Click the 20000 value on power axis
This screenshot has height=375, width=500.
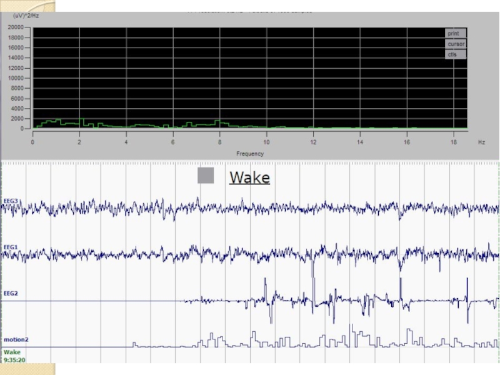16,27
